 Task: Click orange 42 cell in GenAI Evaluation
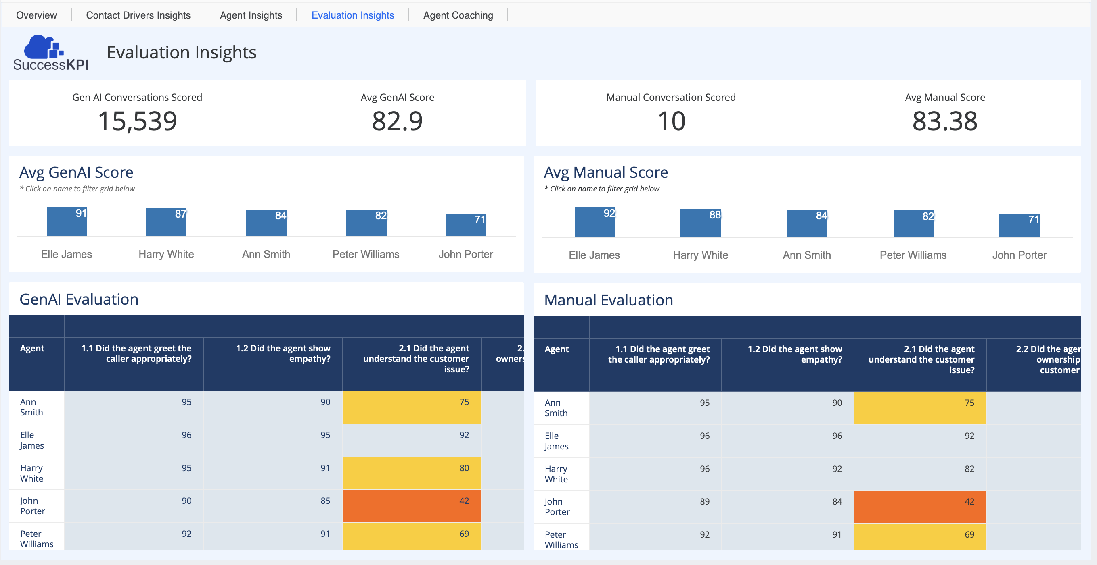click(411, 506)
